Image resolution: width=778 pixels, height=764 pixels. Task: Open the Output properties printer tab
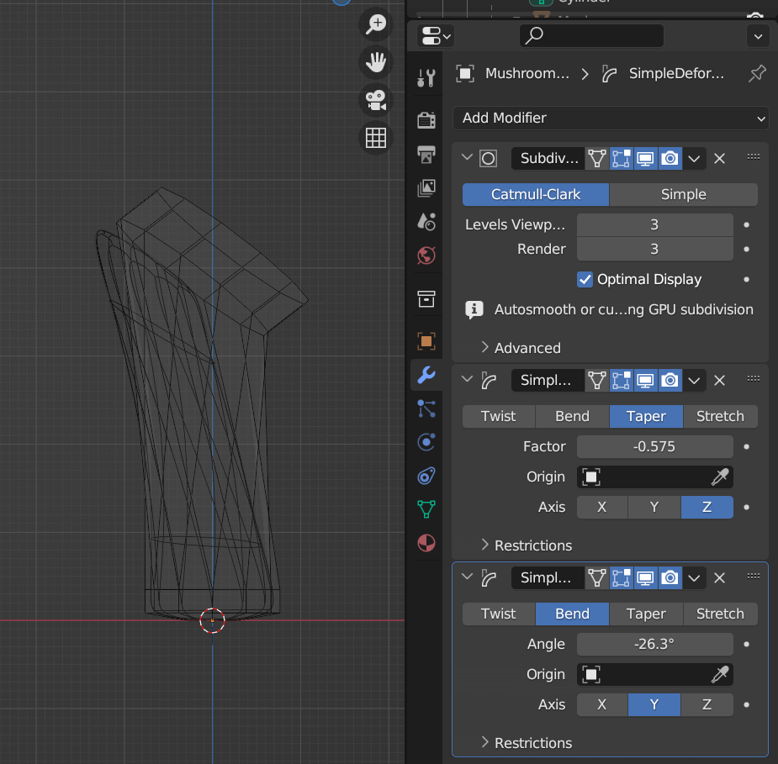[426, 154]
